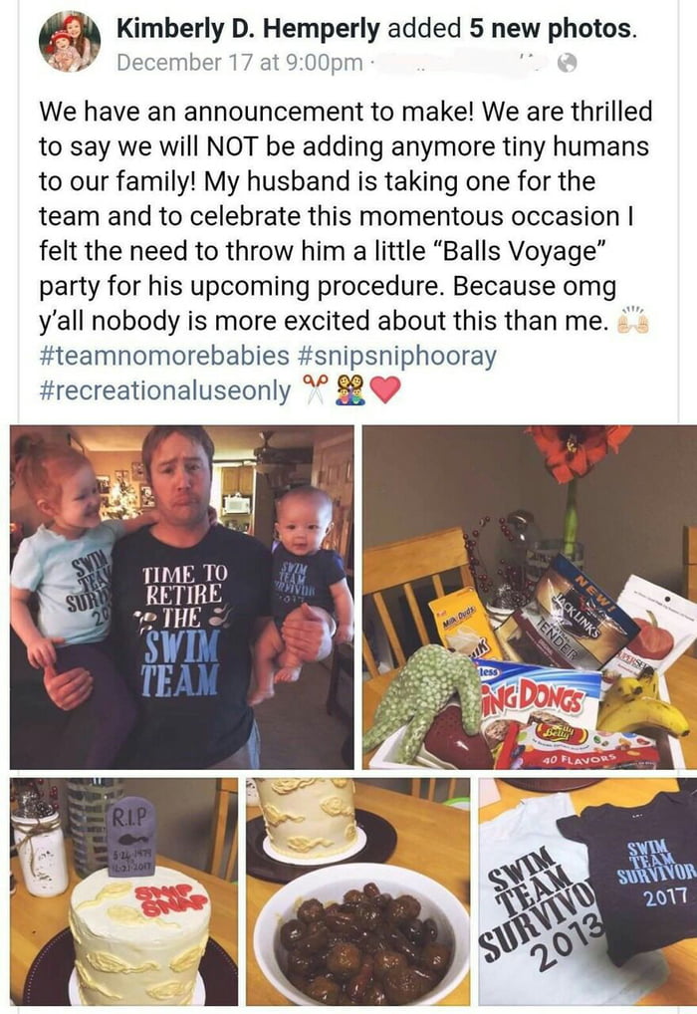The height and width of the screenshot is (1014, 697).
Task: Open the #recreationaluseonly hashtag
Action: [165, 390]
